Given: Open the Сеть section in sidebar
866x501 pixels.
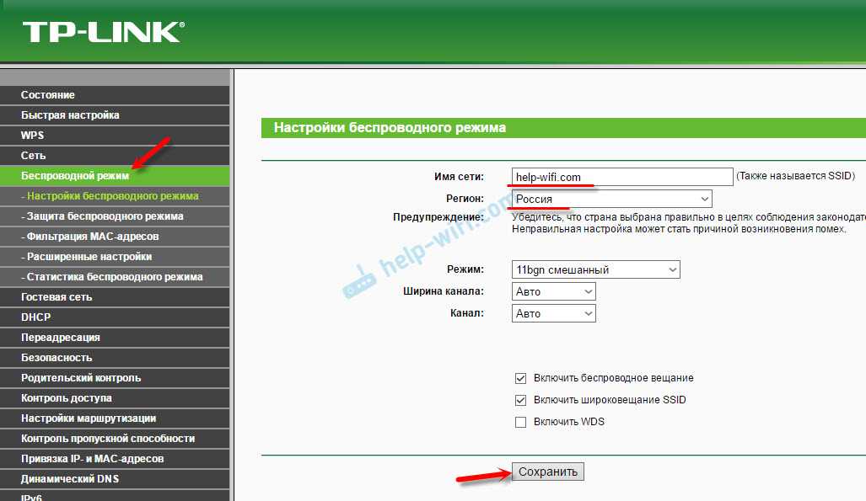Looking at the screenshot, I should pyautogui.click(x=34, y=156).
